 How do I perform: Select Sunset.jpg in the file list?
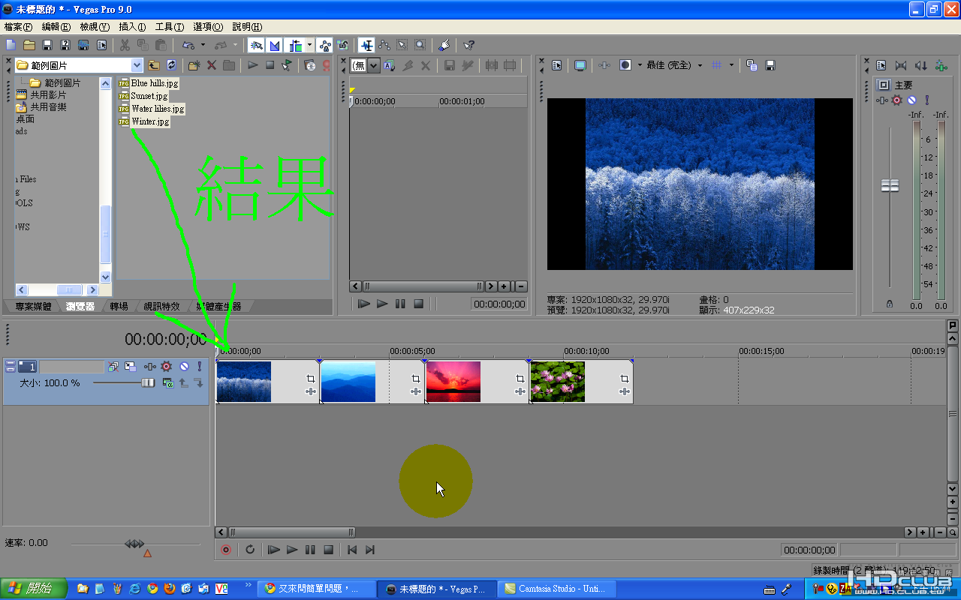149,96
